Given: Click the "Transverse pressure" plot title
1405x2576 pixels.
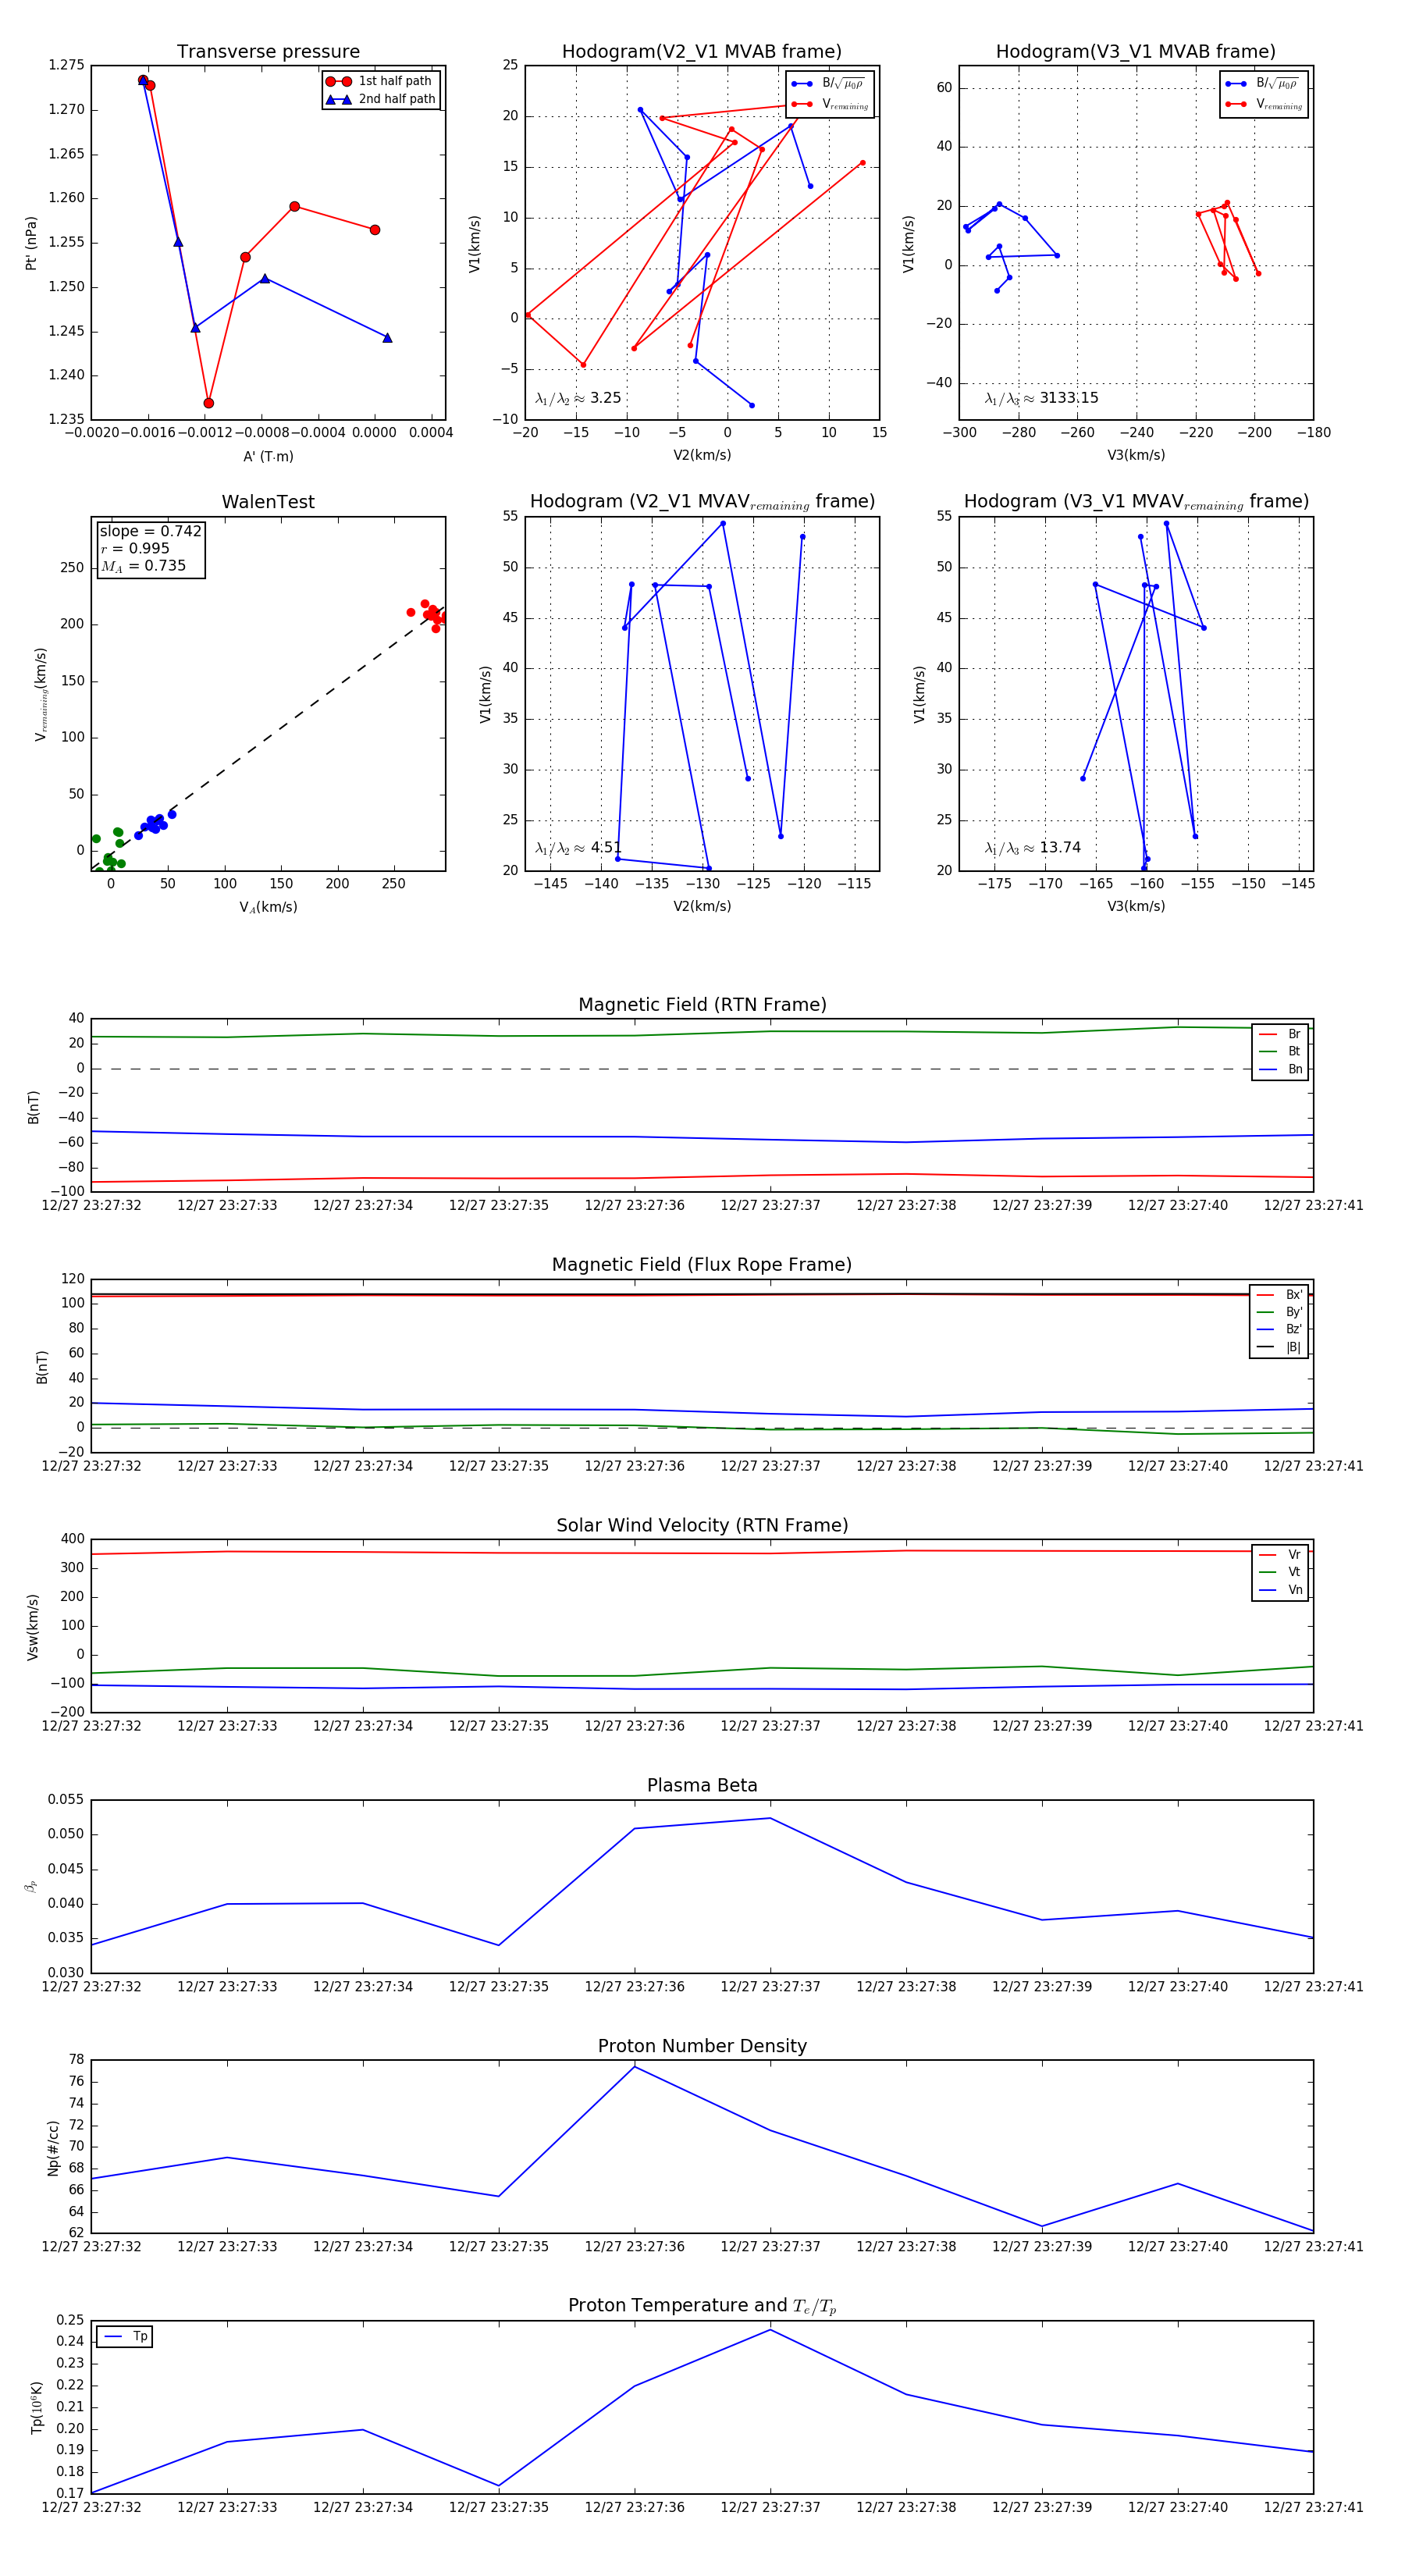Looking at the screenshot, I should point(268,52).
